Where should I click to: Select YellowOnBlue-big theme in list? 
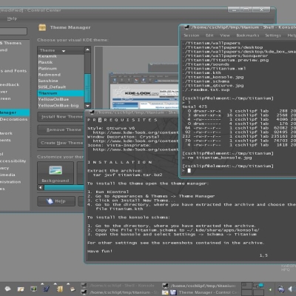click(61, 106)
